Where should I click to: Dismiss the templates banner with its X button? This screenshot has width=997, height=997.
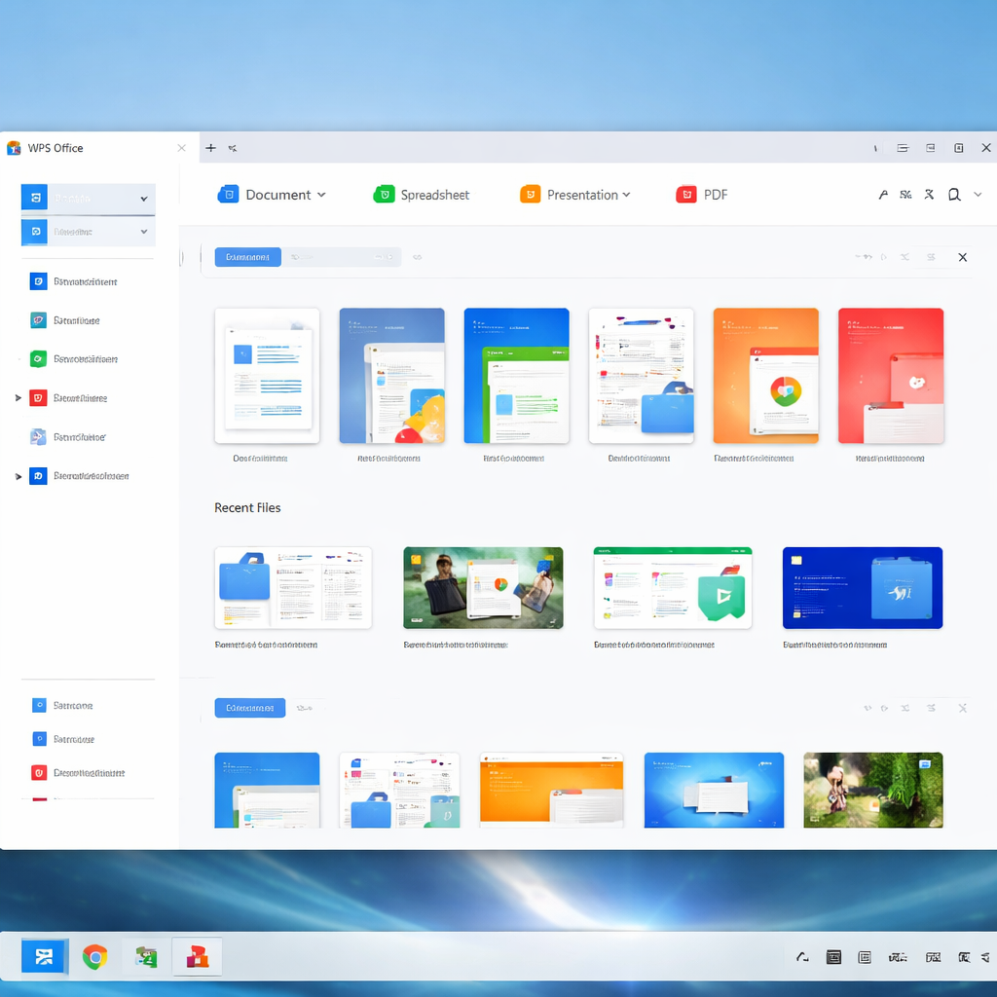coord(962,256)
